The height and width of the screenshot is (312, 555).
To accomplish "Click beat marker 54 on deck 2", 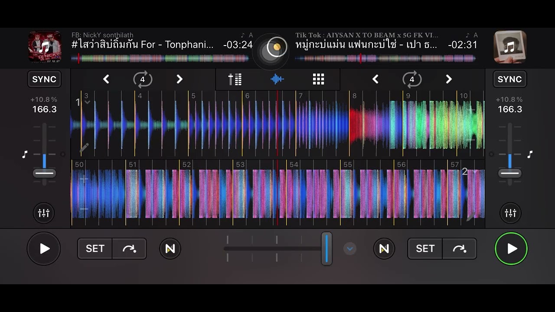I will pyautogui.click(x=294, y=165).
